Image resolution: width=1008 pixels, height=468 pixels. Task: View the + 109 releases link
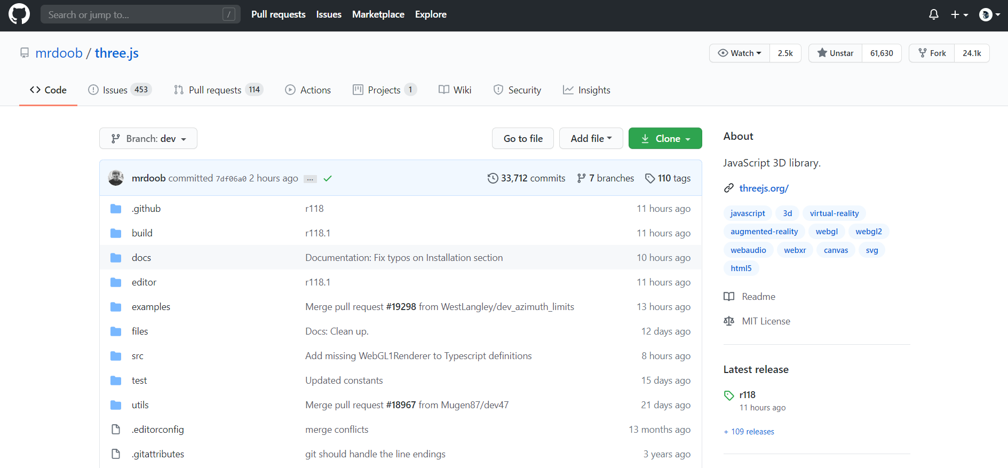(749, 431)
